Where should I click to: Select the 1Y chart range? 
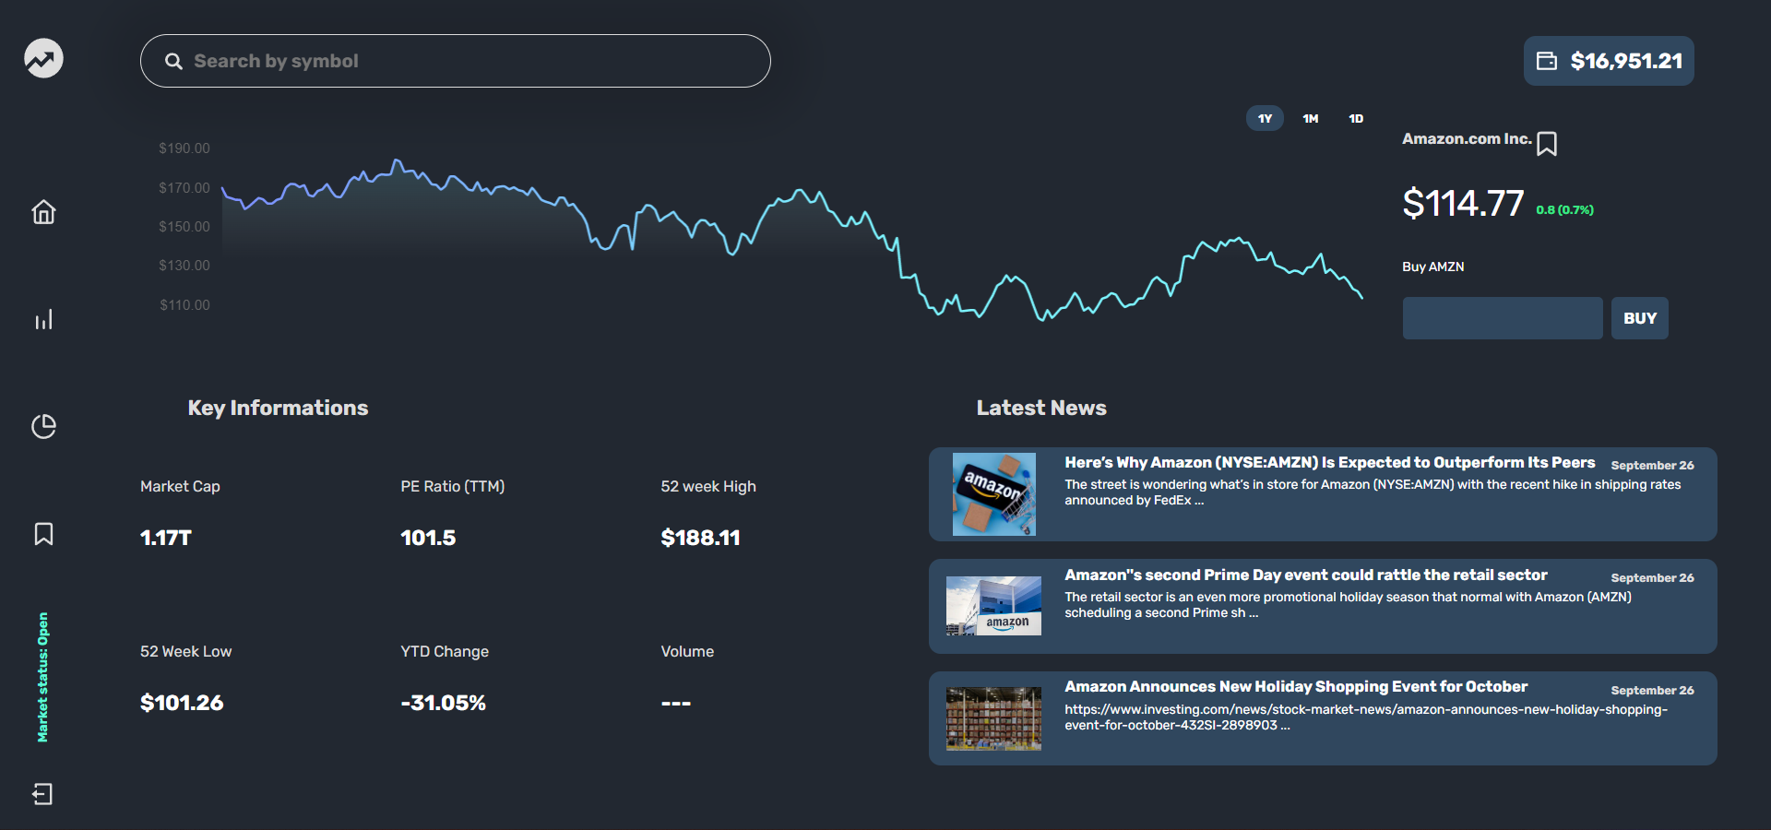click(1265, 118)
